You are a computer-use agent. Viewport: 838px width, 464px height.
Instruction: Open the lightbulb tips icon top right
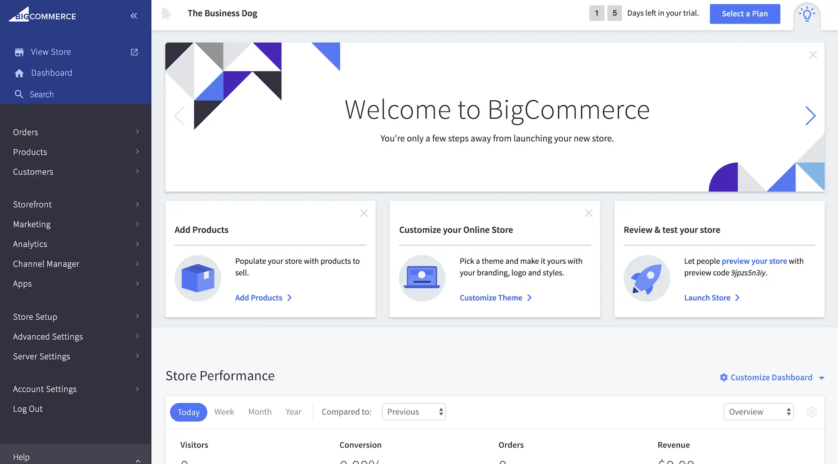[807, 14]
